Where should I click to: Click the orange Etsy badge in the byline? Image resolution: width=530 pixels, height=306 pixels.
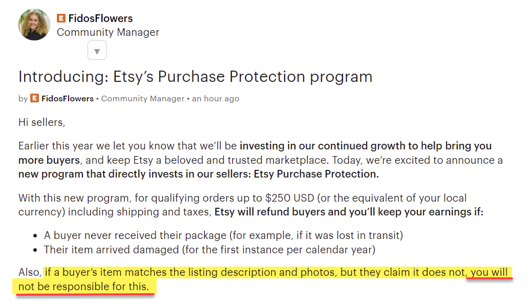[34, 98]
